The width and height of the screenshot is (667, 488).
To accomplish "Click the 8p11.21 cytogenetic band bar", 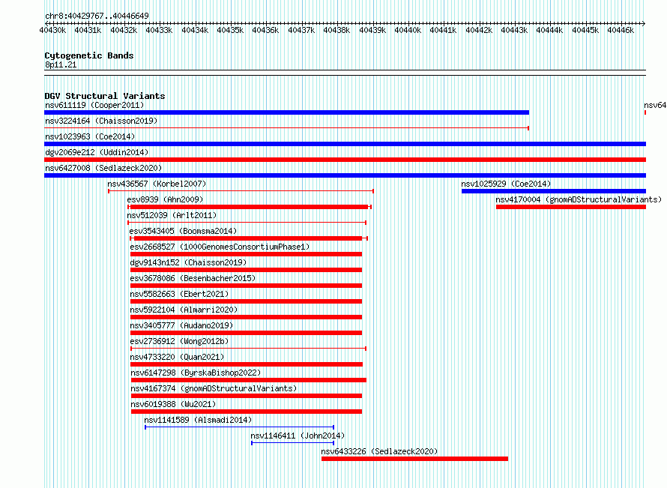I will click(345, 73).
